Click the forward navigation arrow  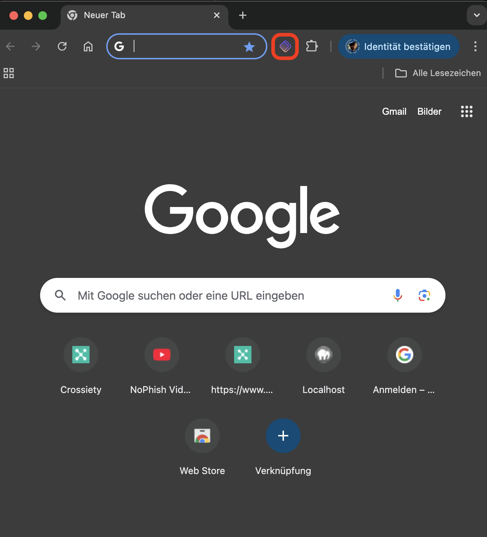pyautogui.click(x=36, y=46)
